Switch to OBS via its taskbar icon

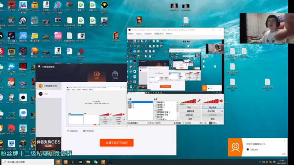pyautogui.click(x=111, y=162)
